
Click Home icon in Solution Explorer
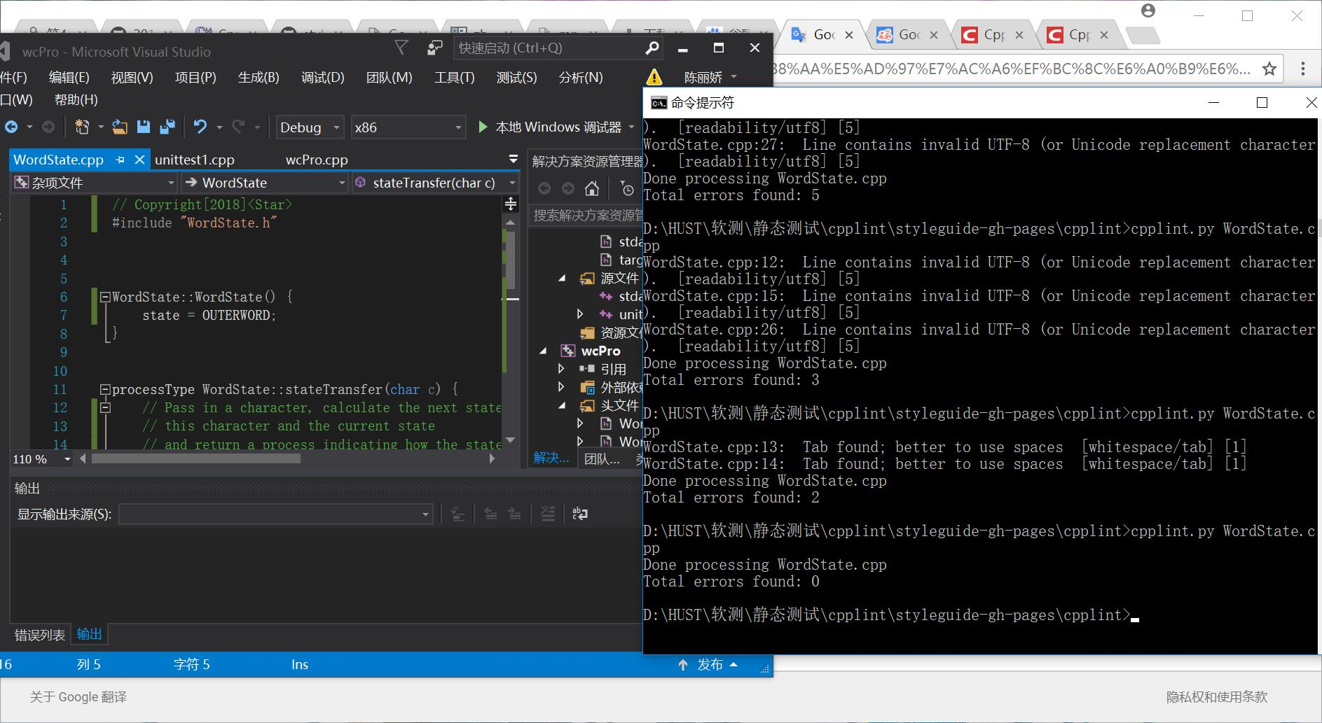pos(592,188)
